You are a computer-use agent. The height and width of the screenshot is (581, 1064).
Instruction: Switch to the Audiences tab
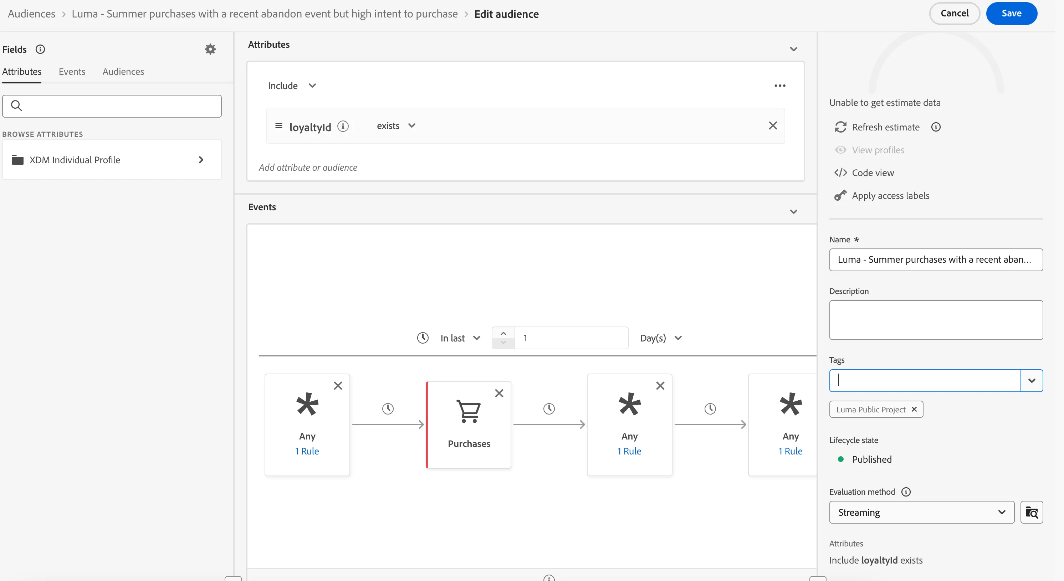(123, 71)
